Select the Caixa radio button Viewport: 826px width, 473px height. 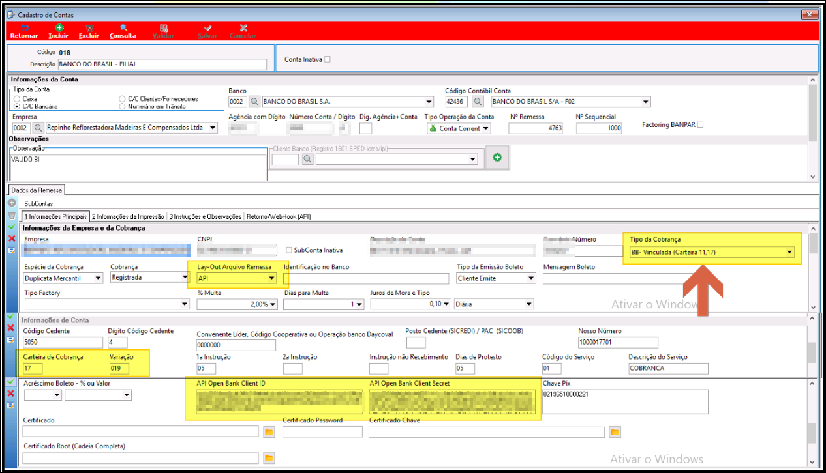tap(17, 99)
